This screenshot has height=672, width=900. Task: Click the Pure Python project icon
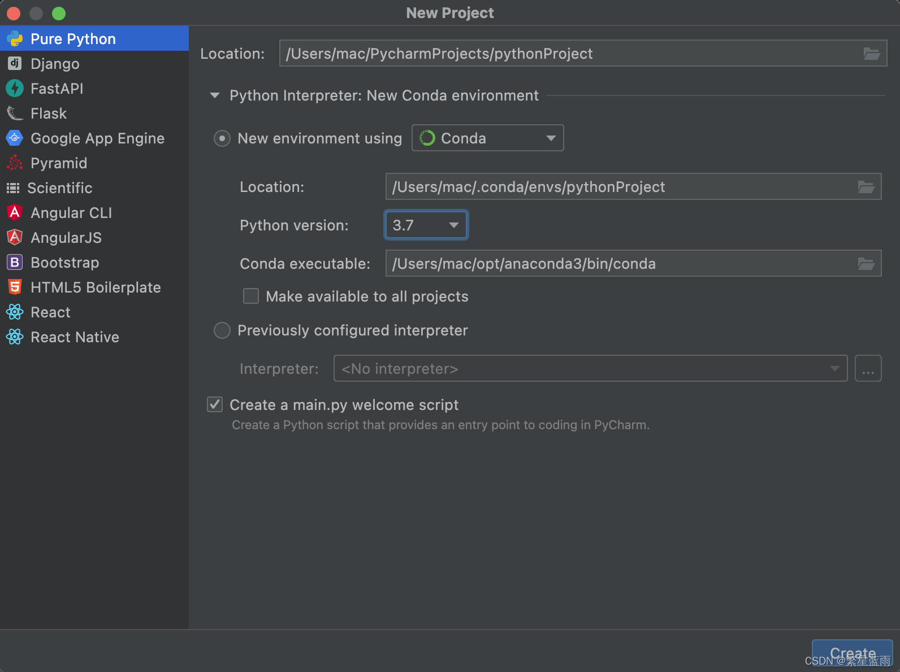[x=15, y=39]
